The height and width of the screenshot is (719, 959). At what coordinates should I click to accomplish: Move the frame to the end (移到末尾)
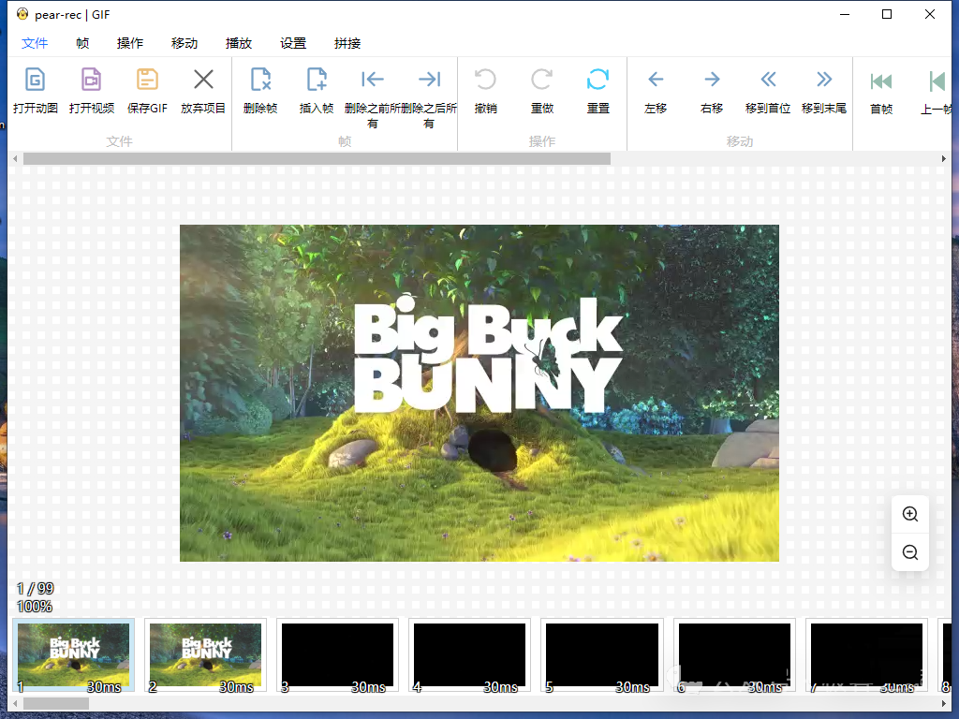824,80
